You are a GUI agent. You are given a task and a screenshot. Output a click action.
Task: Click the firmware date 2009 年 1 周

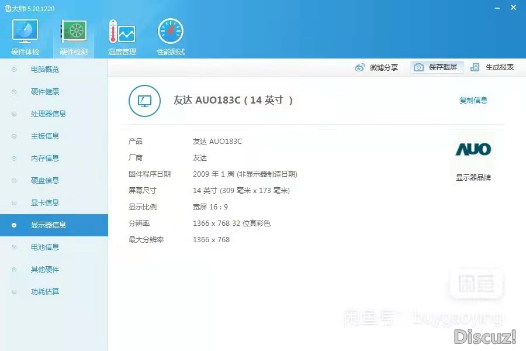coord(213,174)
